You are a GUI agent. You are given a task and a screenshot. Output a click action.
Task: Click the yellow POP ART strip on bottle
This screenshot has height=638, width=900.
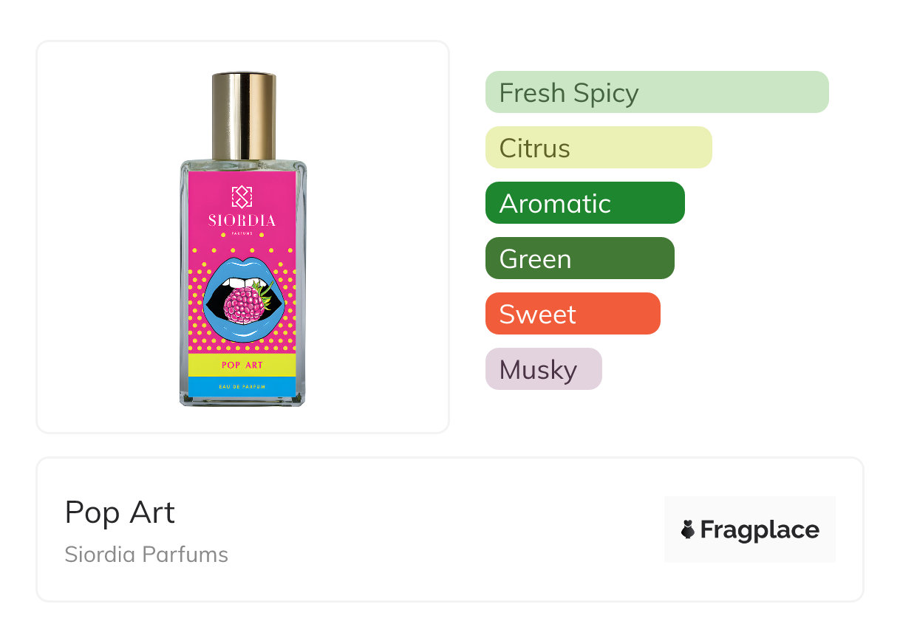(x=242, y=365)
